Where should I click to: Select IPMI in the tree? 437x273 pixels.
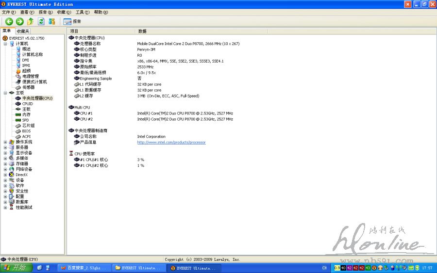[26, 65]
